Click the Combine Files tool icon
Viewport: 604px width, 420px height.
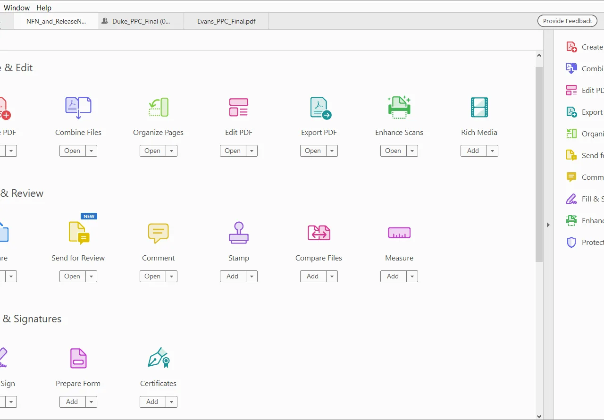pos(78,108)
